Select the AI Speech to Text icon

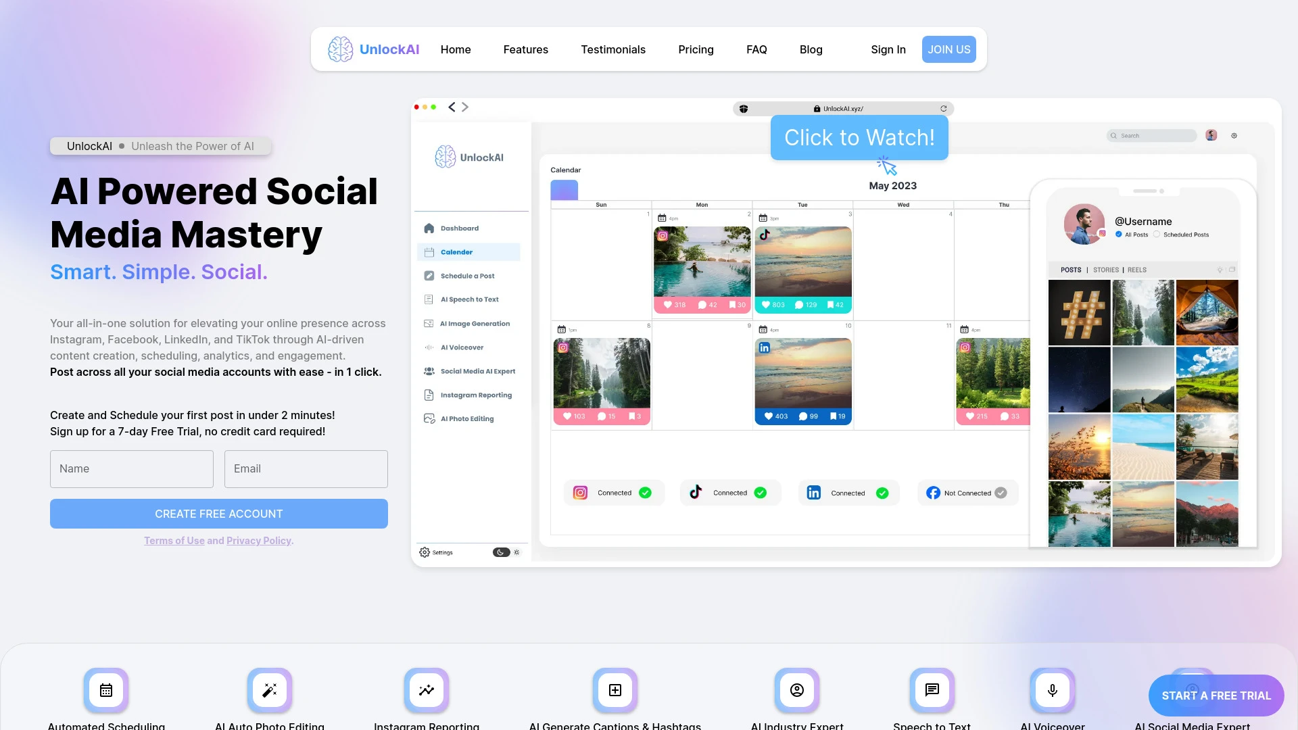(x=429, y=299)
